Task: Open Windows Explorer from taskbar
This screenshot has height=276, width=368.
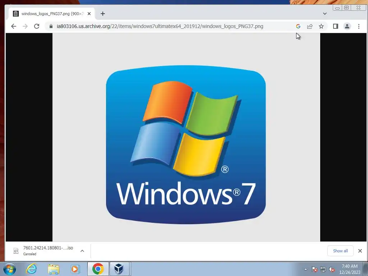Action: tap(54, 269)
